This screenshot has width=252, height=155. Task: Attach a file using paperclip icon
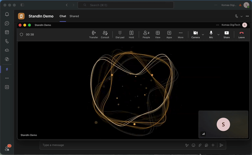pyautogui.click(x=200, y=145)
